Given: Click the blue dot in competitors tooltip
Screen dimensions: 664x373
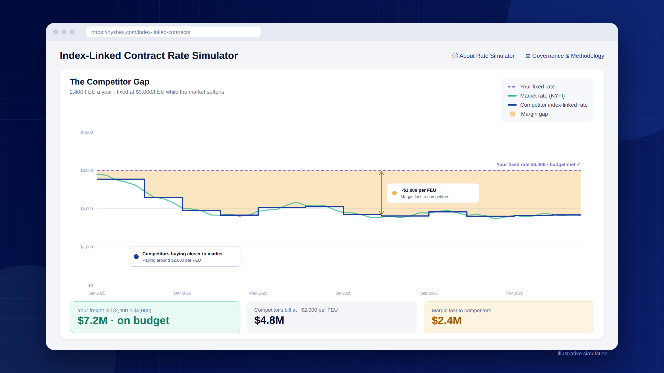Looking at the screenshot, I should [136, 257].
